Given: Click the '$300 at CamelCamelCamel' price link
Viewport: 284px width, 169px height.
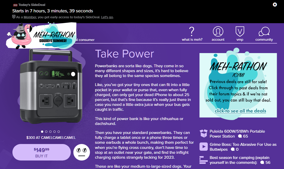Looking at the screenshot, I should click(x=51, y=138).
